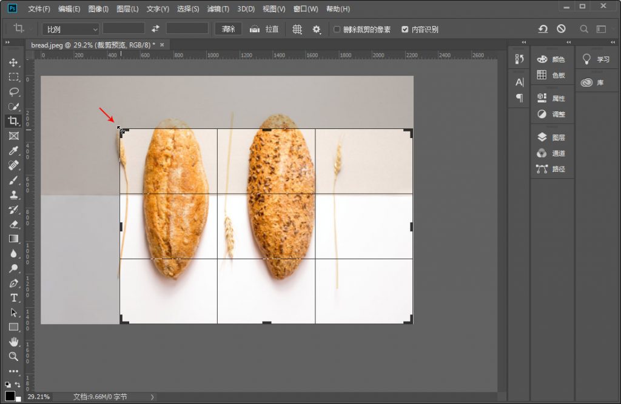Reset to default foreground and background colors

(8, 385)
